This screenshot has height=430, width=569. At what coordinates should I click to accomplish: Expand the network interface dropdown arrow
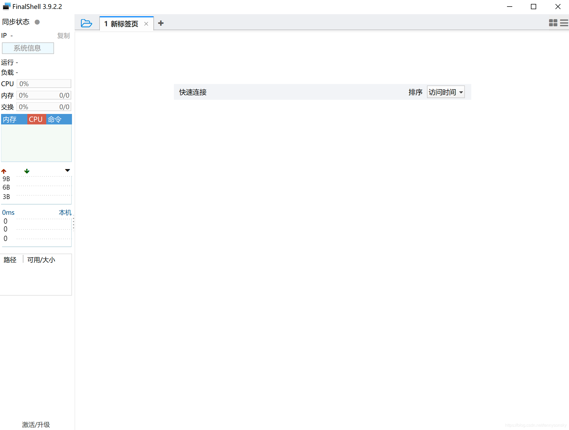(x=68, y=170)
